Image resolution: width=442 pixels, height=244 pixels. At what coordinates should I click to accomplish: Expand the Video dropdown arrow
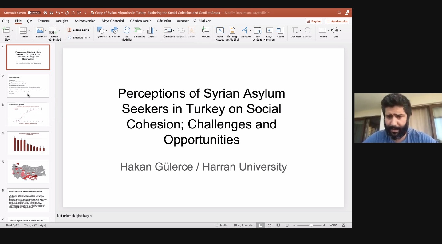tap(328, 30)
